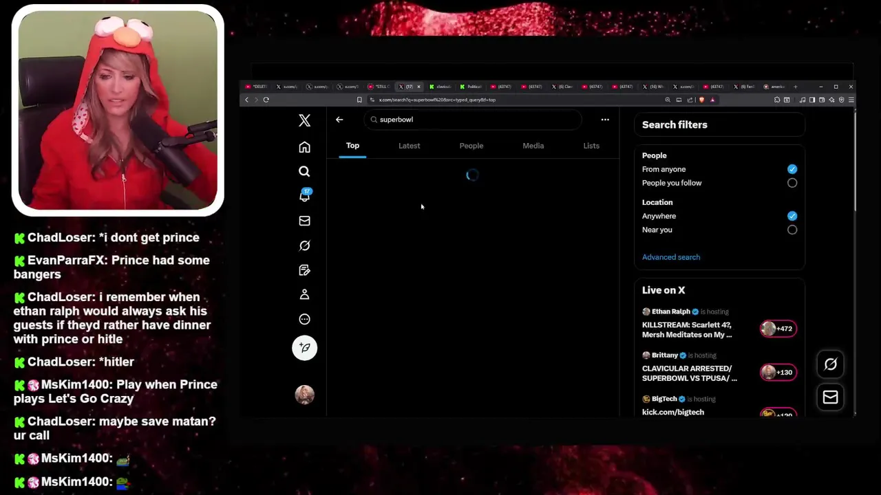Go back using the arrow beside search box
Screen dimensions: 881x495
(339, 120)
